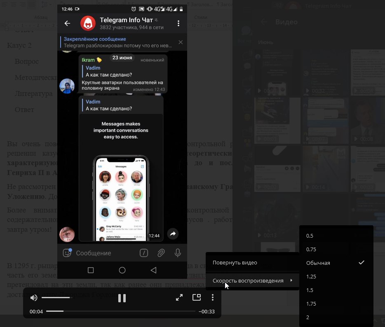
Task: Choose Обычная playback speed
Action: (336, 263)
